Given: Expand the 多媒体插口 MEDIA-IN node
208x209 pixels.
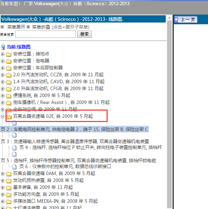Looking at the screenshot, I should click(2, 201).
